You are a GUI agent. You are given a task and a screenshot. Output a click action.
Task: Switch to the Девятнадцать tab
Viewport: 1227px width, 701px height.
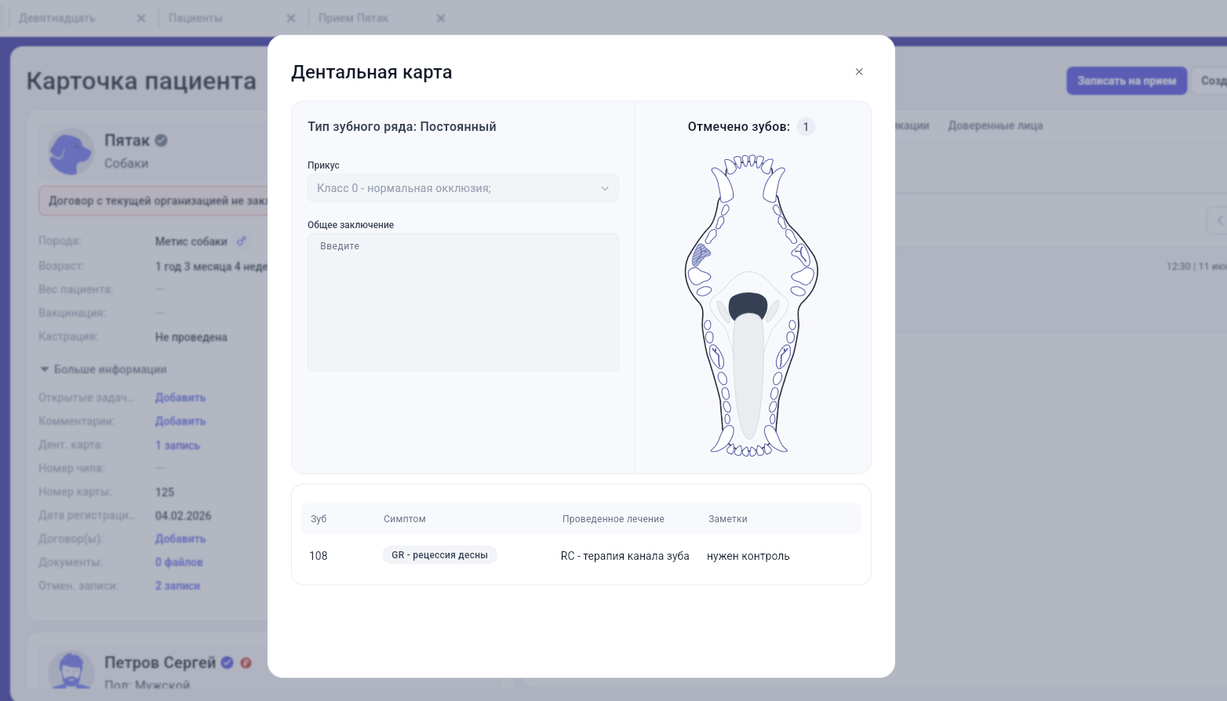[x=57, y=18]
